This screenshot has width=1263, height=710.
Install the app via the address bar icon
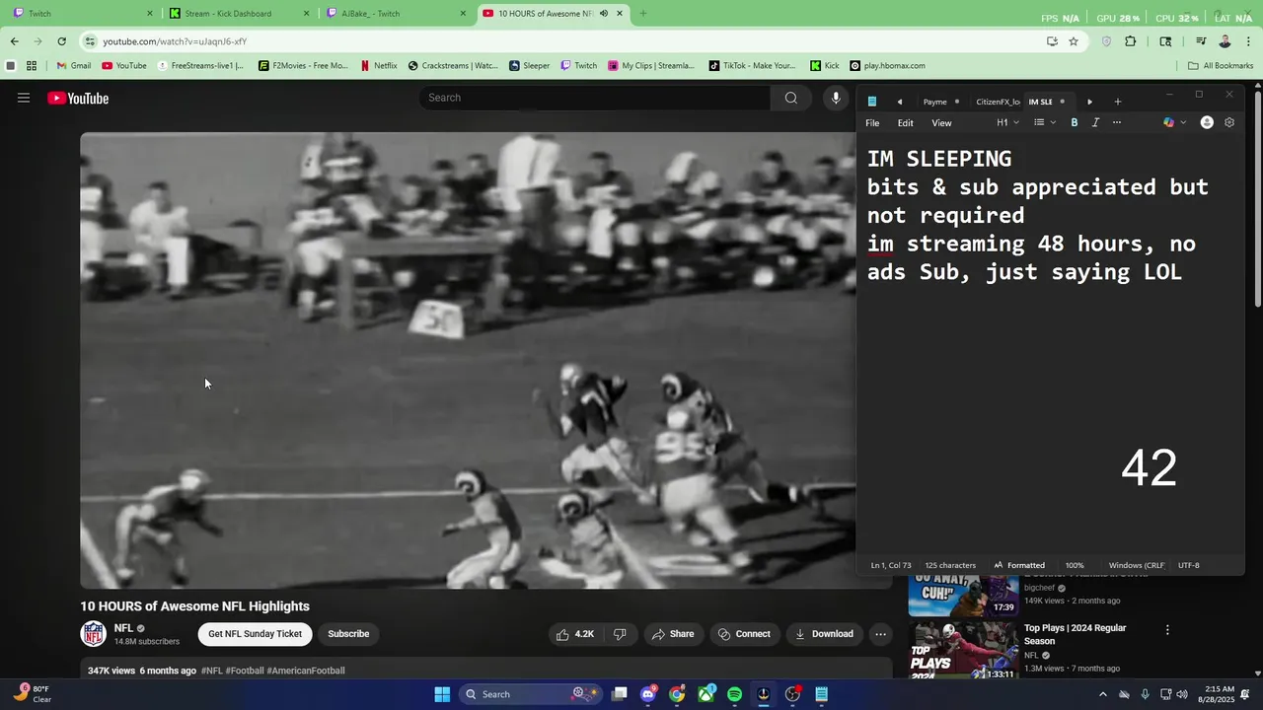pos(1052,41)
